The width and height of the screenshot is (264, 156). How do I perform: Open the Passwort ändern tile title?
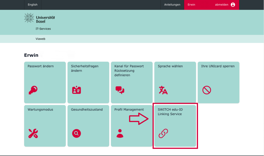41,66
